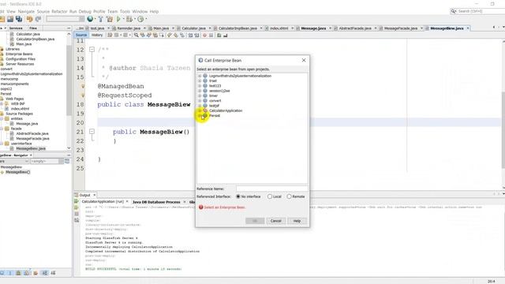Collapse the constructor fold at line 21
This screenshot has width=505, height=284.
pyautogui.click(x=92, y=132)
